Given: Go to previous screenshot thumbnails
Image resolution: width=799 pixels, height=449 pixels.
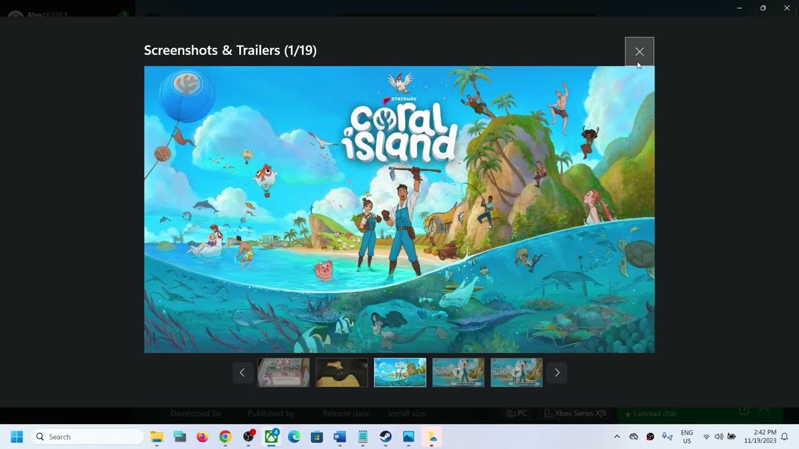Looking at the screenshot, I should coord(242,372).
